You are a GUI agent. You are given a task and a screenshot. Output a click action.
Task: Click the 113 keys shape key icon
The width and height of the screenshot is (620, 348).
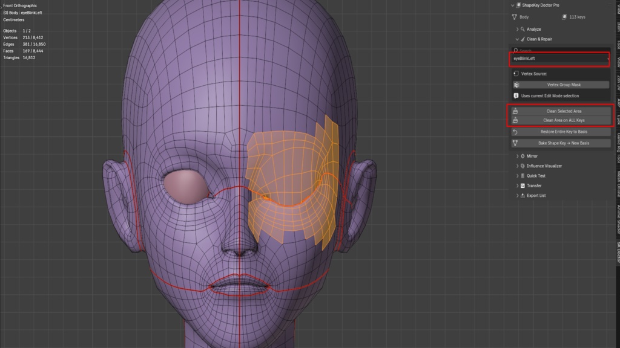pyautogui.click(x=564, y=17)
